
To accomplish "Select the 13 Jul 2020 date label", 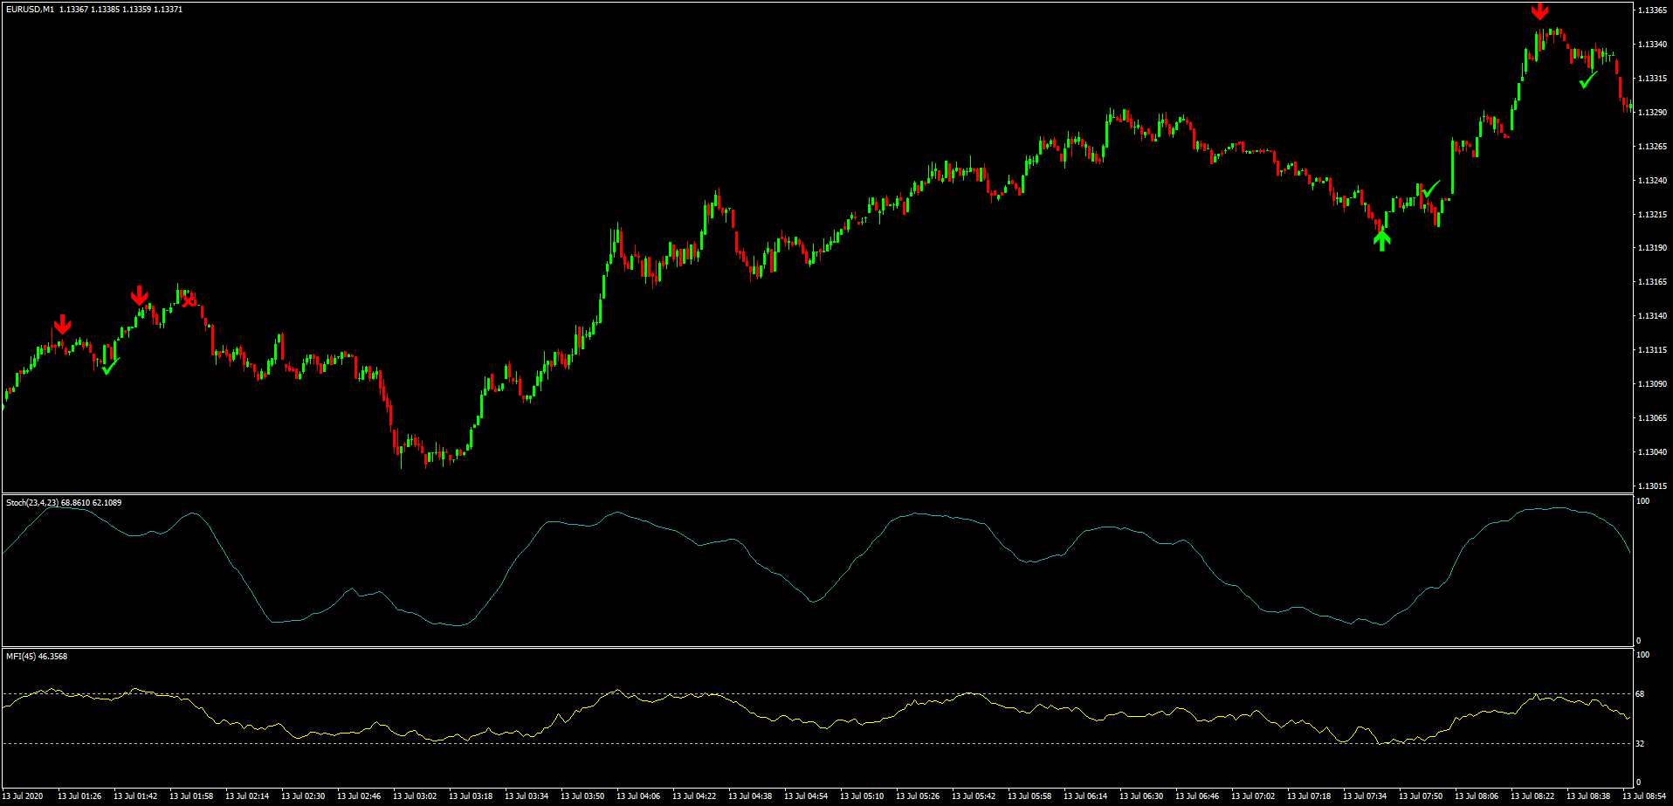I will coord(23,796).
